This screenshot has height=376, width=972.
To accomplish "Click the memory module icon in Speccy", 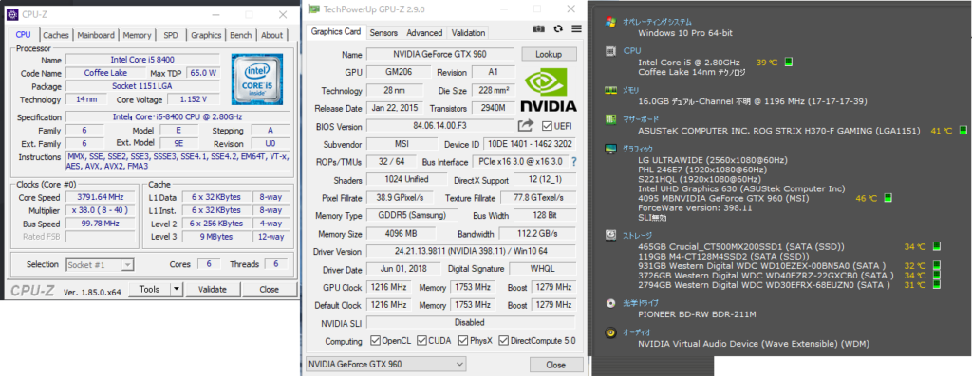I will [x=610, y=90].
